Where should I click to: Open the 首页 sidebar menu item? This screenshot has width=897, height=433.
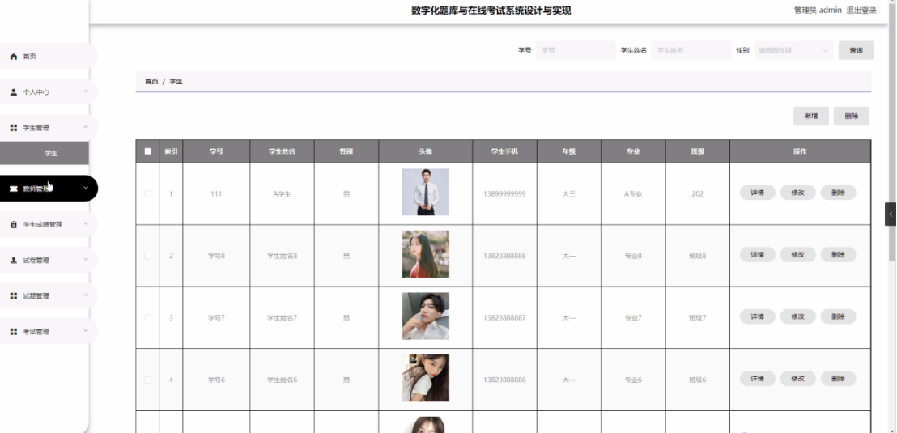(x=49, y=57)
